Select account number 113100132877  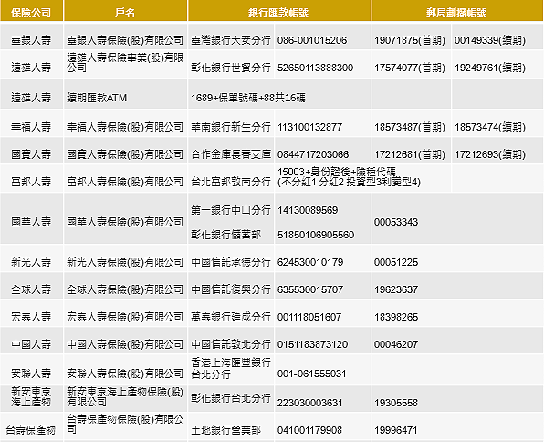pos(309,127)
